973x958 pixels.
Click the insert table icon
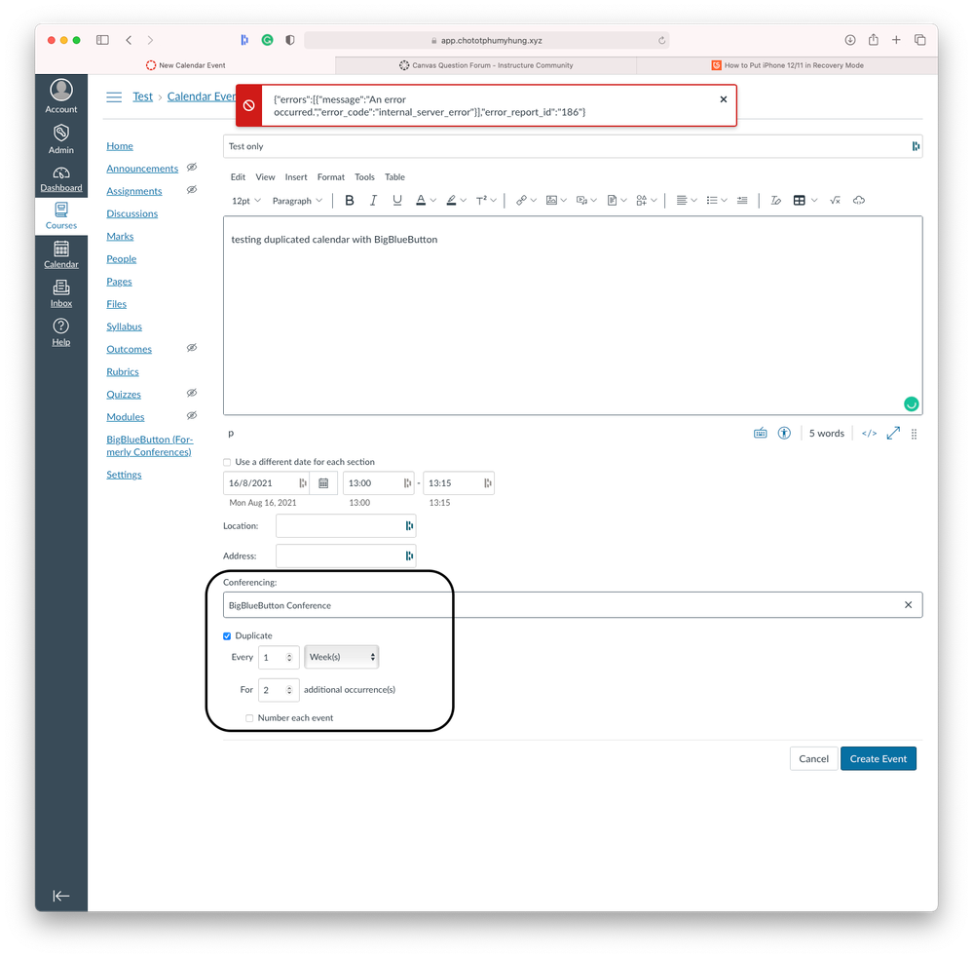(x=800, y=201)
